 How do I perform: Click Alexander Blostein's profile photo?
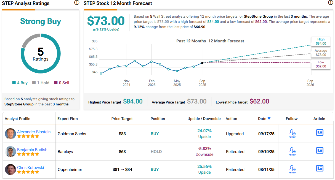pyautogui.click(x=10, y=134)
